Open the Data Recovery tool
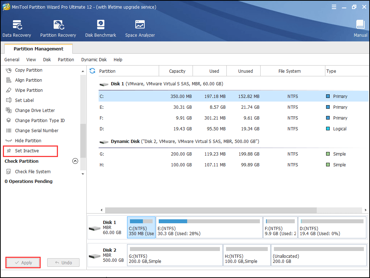Screen dimensions: 370x278 point(17,28)
